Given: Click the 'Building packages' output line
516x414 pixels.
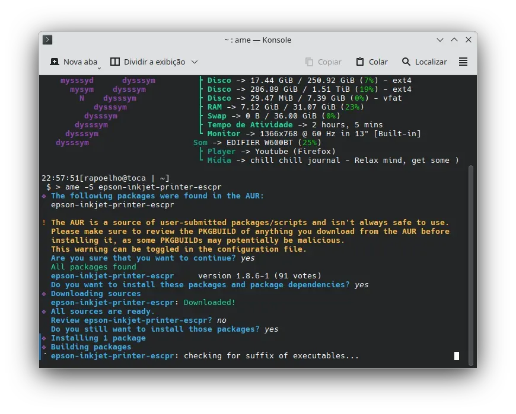Looking at the screenshot, I should (x=91, y=347).
